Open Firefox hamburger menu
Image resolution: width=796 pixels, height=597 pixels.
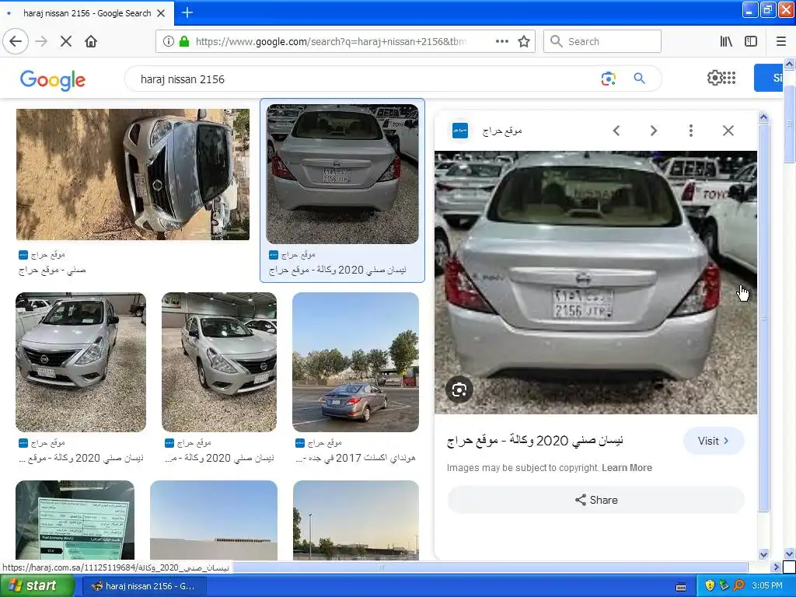(781, 41)
